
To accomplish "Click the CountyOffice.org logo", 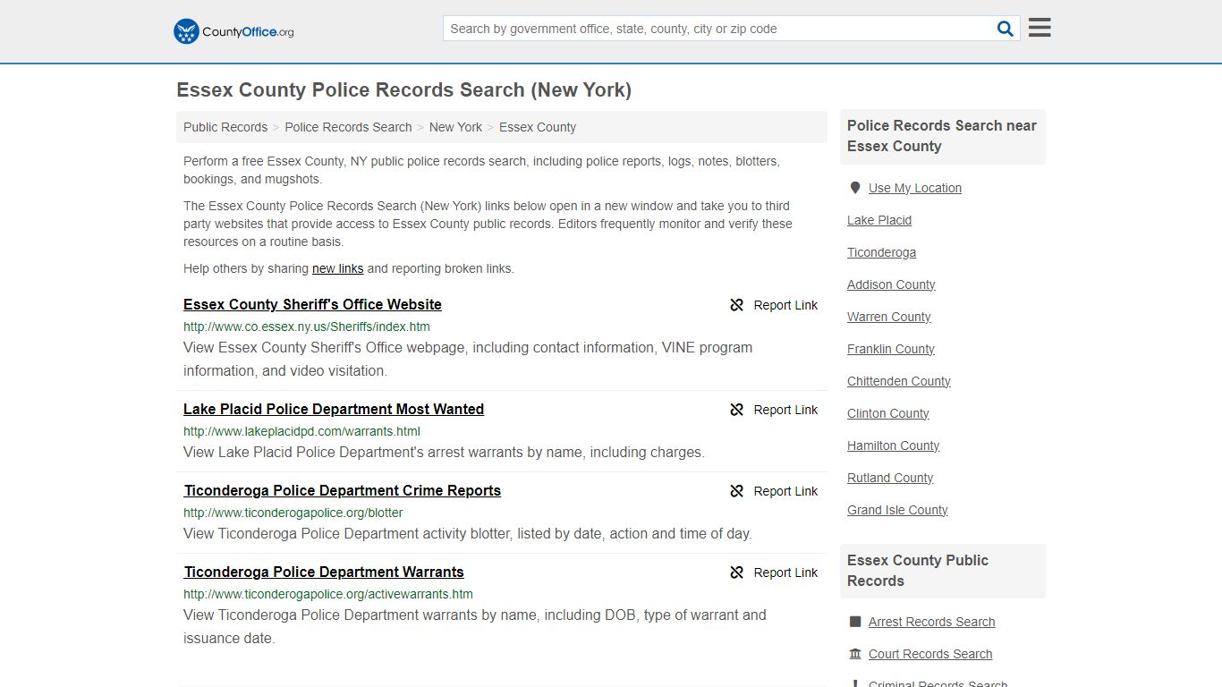I will pos(233,31).
